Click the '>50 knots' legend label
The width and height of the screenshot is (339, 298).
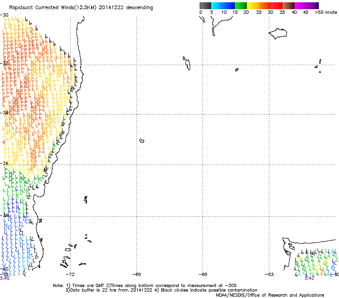click(x=326, y=12)
